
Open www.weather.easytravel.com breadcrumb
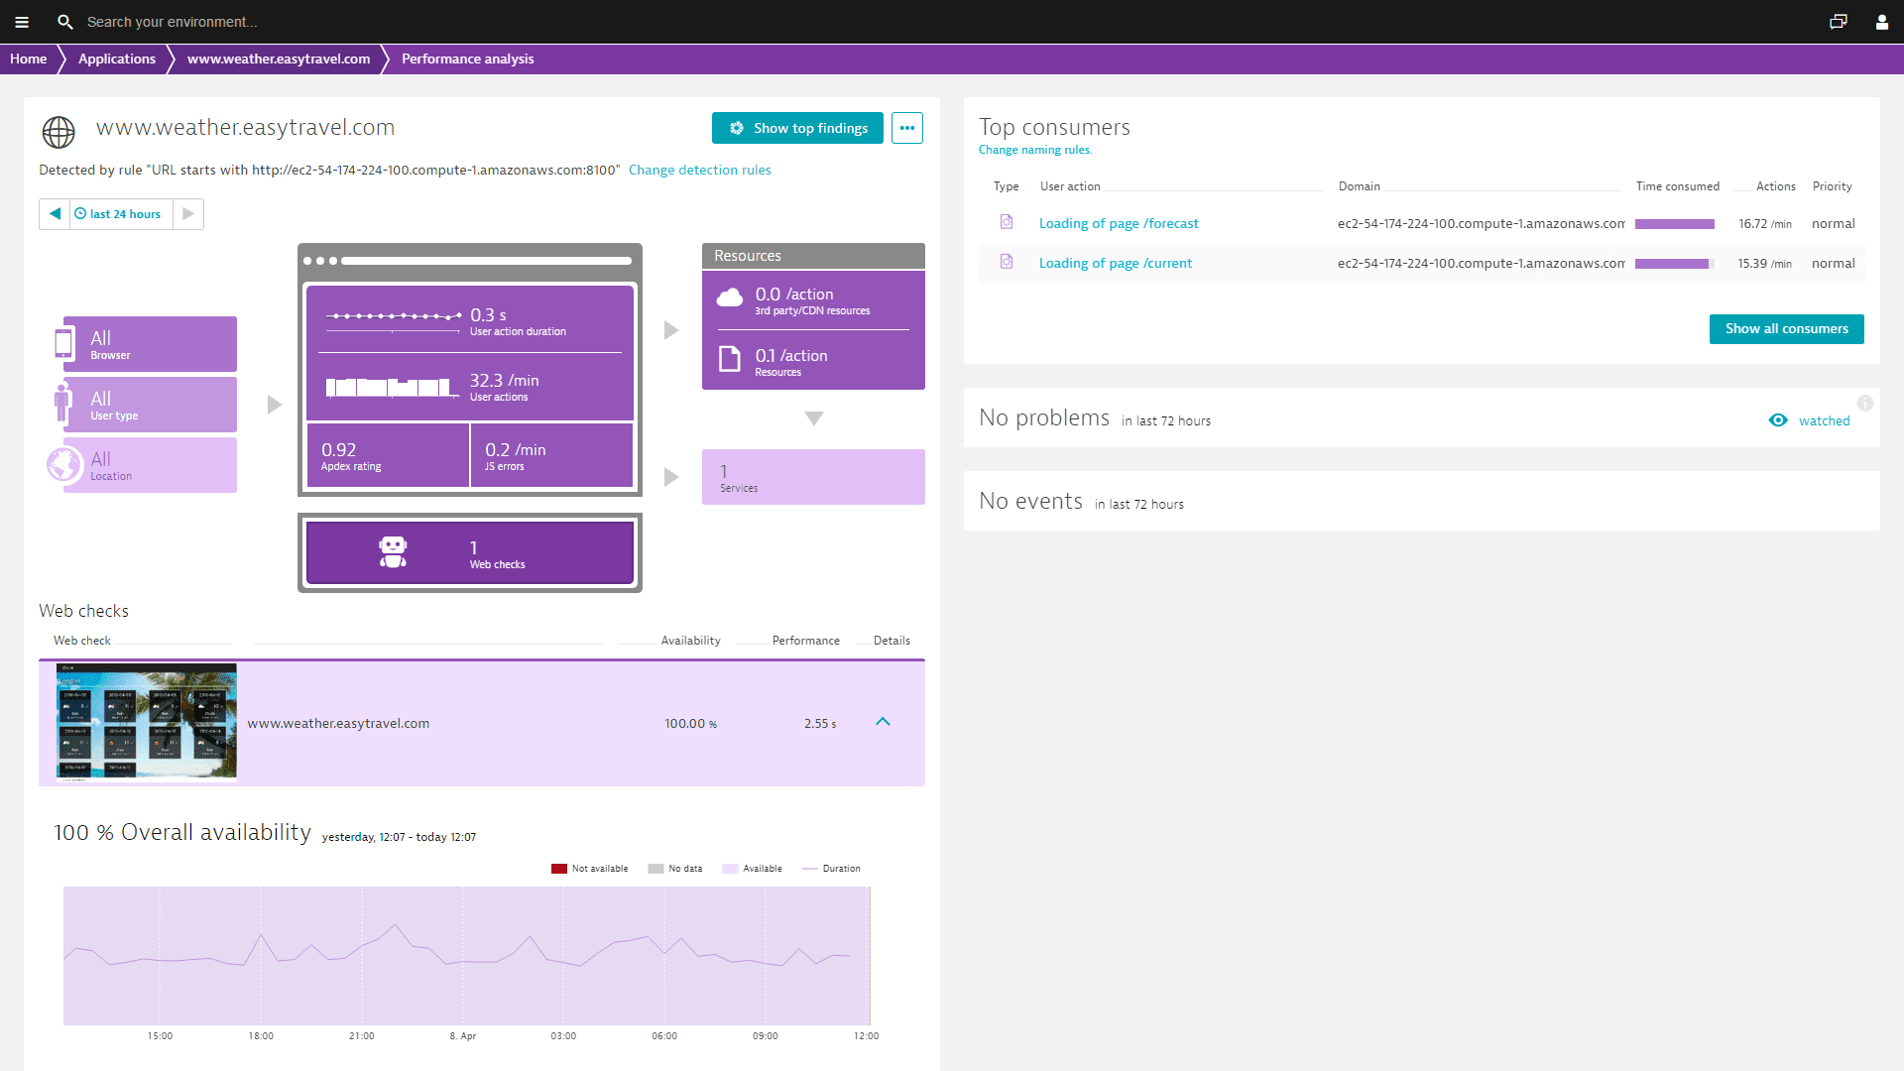(279, 59)
